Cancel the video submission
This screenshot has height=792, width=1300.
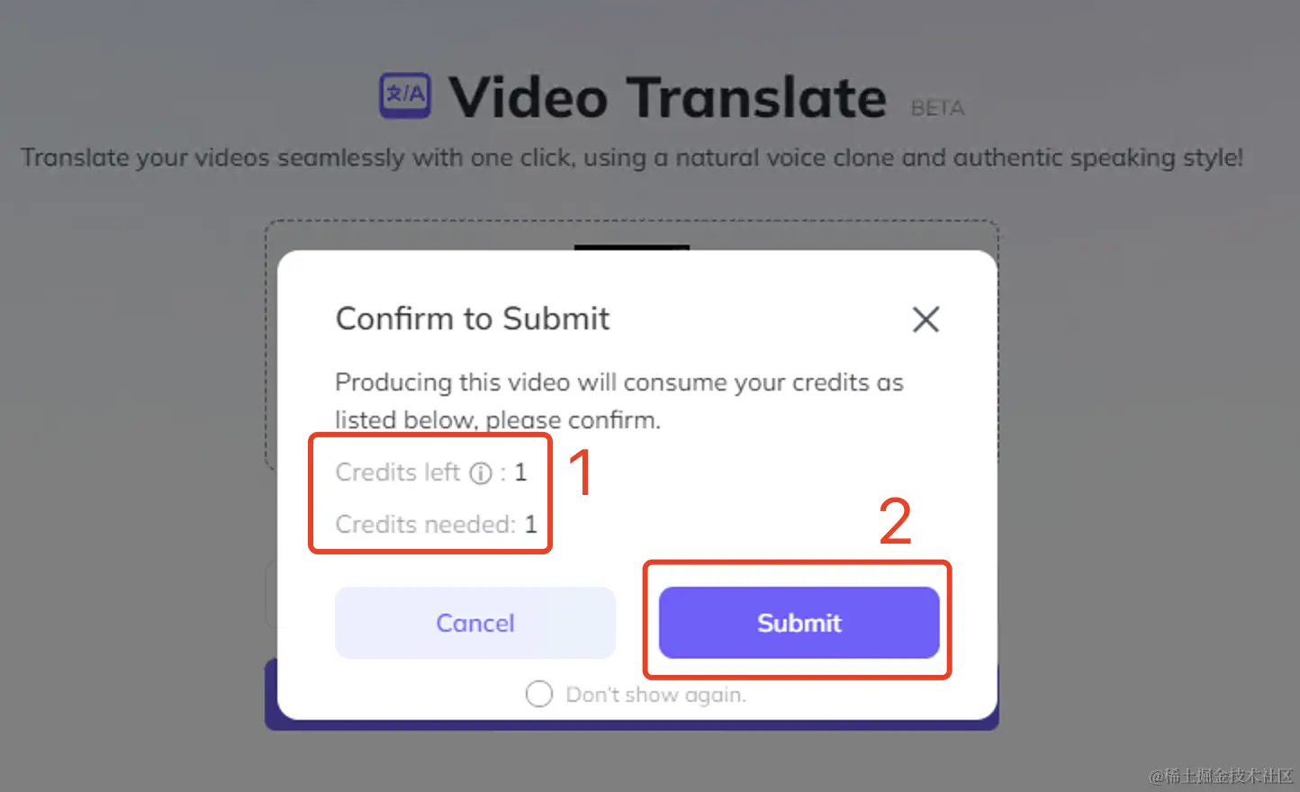point(475,623)
